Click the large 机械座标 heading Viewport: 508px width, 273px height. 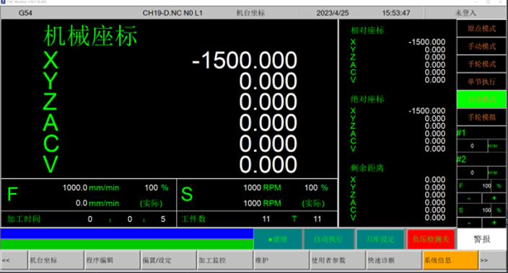pos(90,35)
